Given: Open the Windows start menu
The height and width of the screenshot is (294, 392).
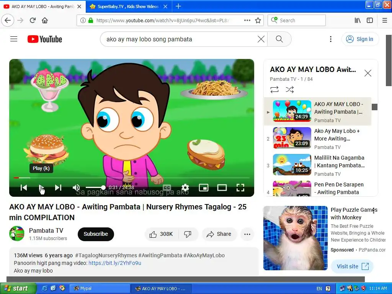Looking at the screenshot, I should click(x=18, y=288).
